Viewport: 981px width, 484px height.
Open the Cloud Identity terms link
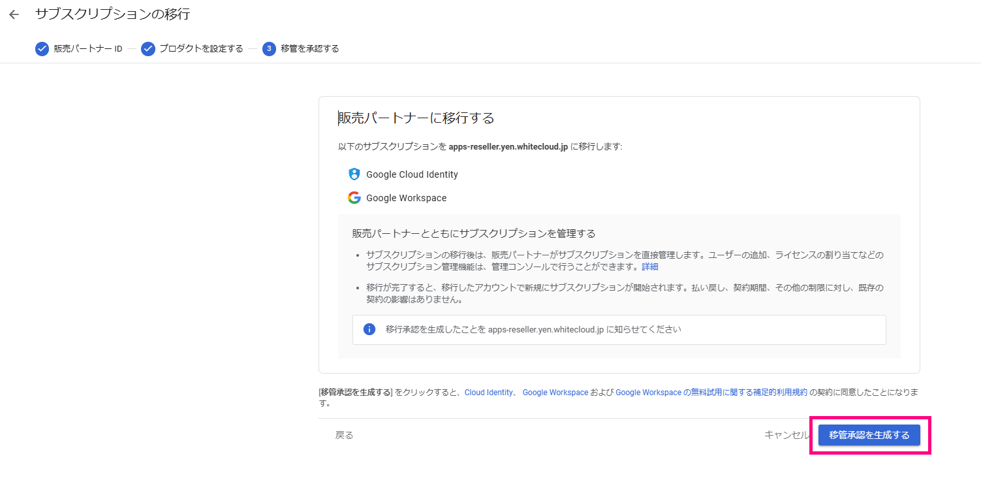(489, 393)
